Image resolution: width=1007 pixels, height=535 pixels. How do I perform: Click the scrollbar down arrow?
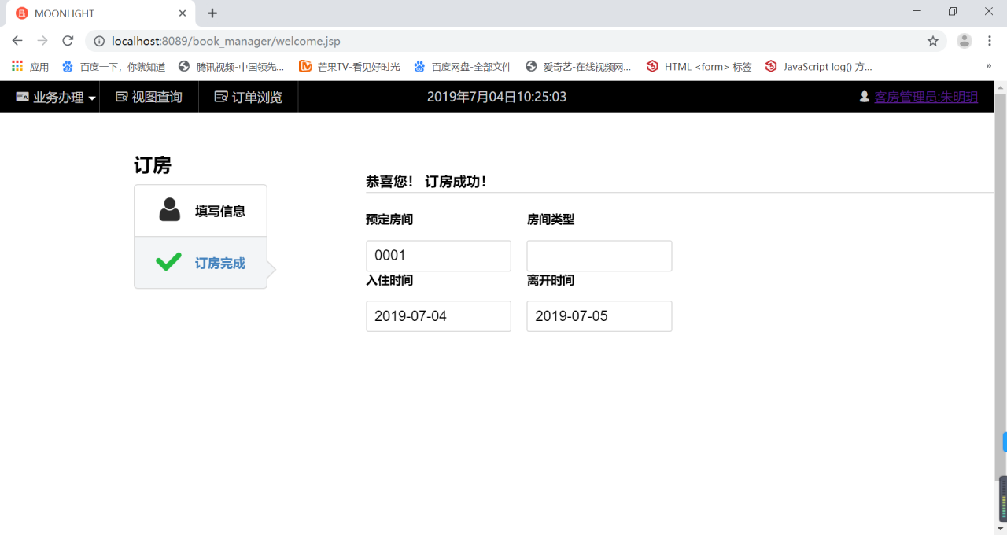[x=1001, y=528]
